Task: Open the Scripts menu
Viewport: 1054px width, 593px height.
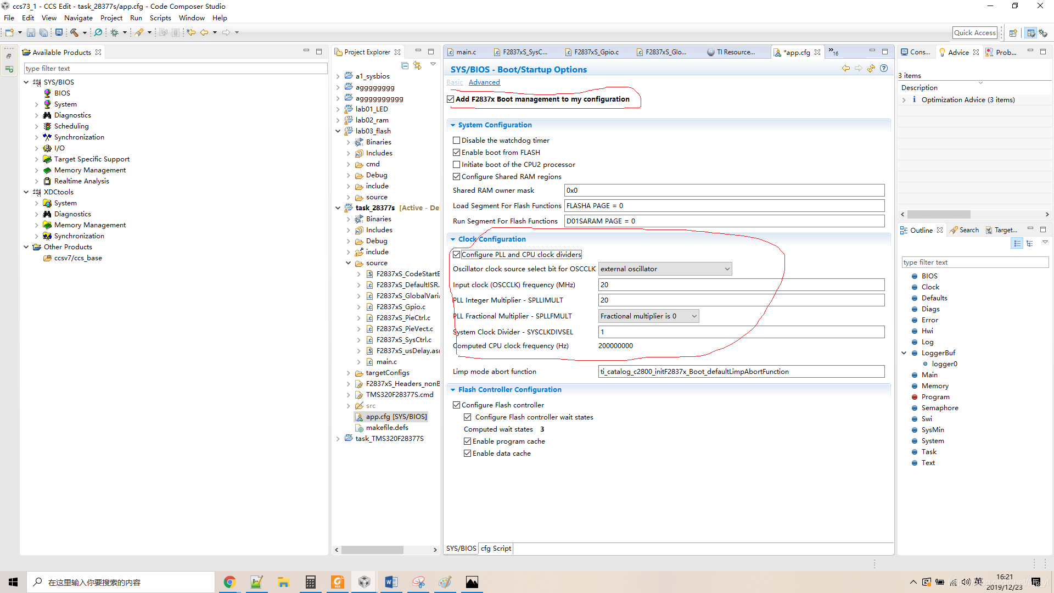Action: [160, 18]
